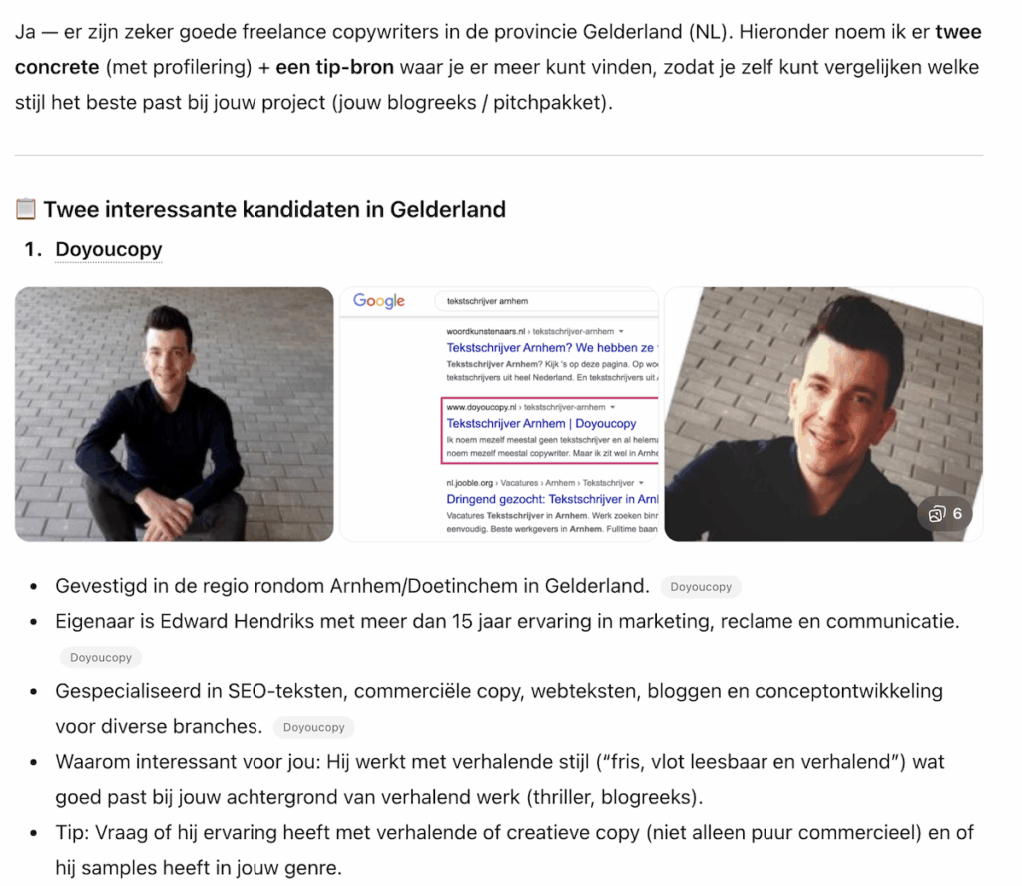Click the Edward Hendriks bullet text
This screenshot has height=886, width=1022.
click(x=507, y=621)
